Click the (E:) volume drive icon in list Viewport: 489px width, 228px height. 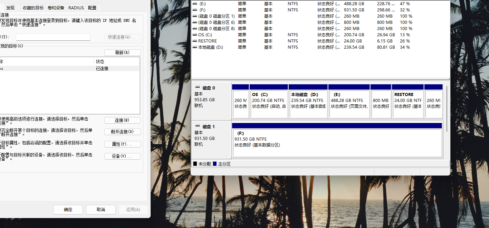195,4
